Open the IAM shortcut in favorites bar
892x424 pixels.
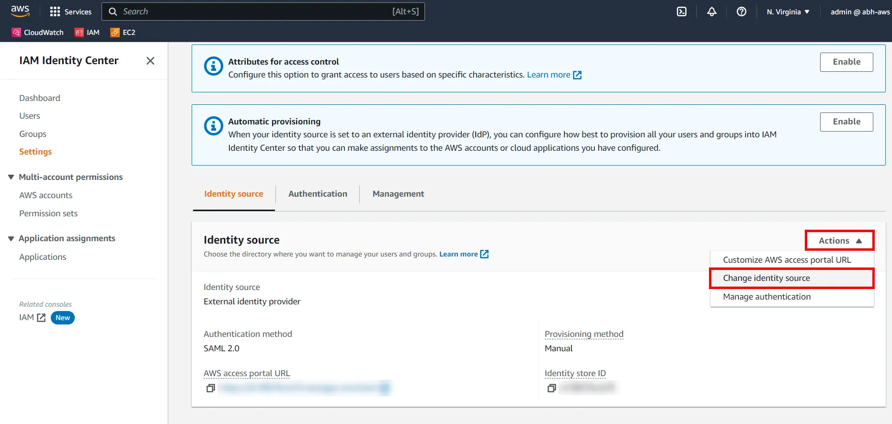coord(87,33)
